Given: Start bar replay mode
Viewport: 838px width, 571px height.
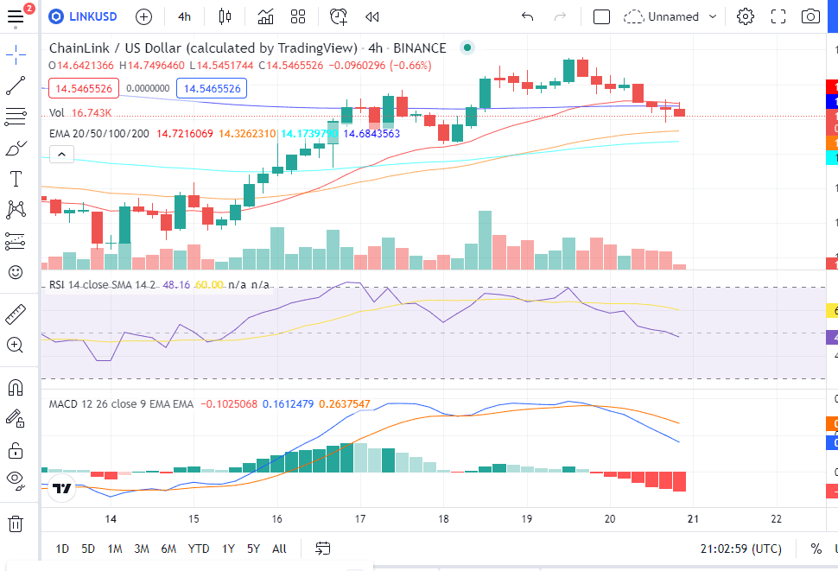Looking at the screenshot, I should 372,17.
